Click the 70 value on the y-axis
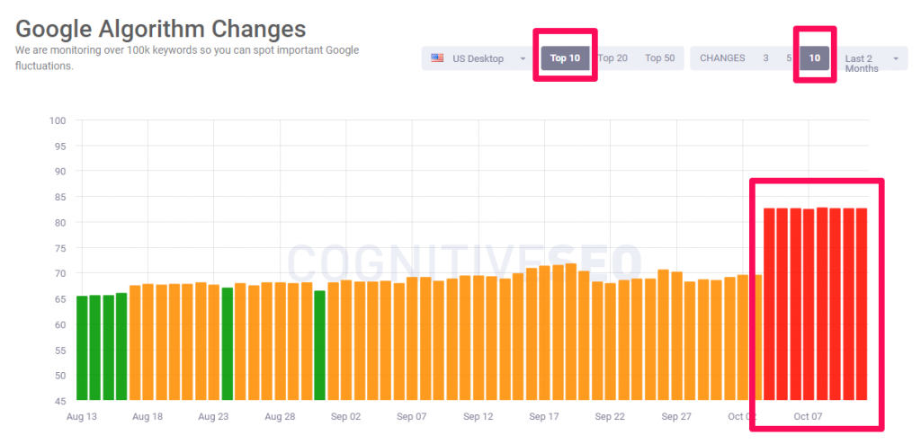Image resolution: width=921 pixels, height=444 pixels. pos(60,273)
